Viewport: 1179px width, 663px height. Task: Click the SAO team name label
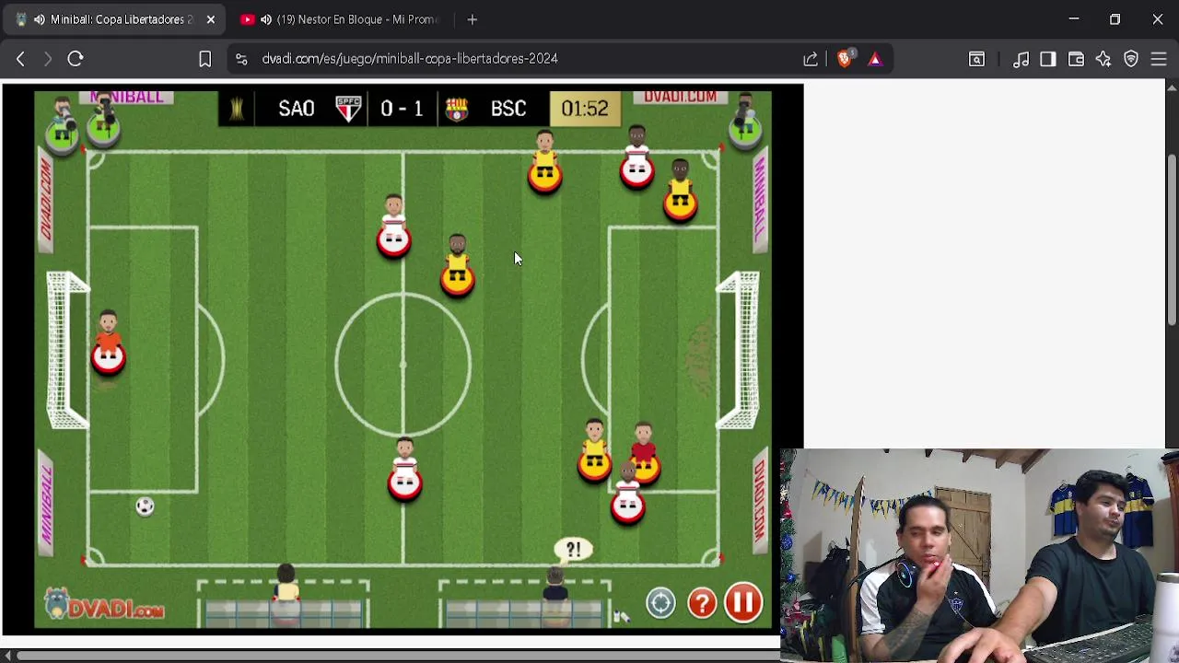click(297, 109)
